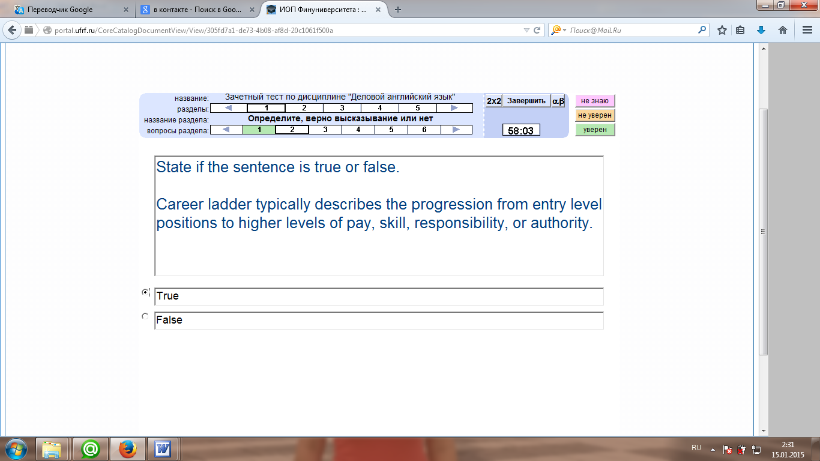Click the network tray icon
This screenshot has width=820, height=461.
pyautogui.click(x=756, y=448)
